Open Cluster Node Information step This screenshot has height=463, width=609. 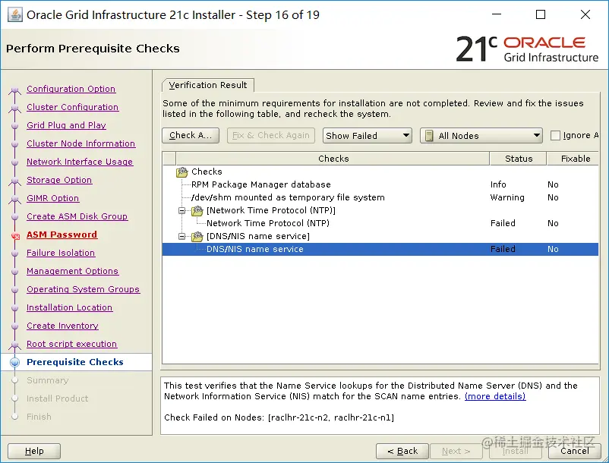coord(80,143)
